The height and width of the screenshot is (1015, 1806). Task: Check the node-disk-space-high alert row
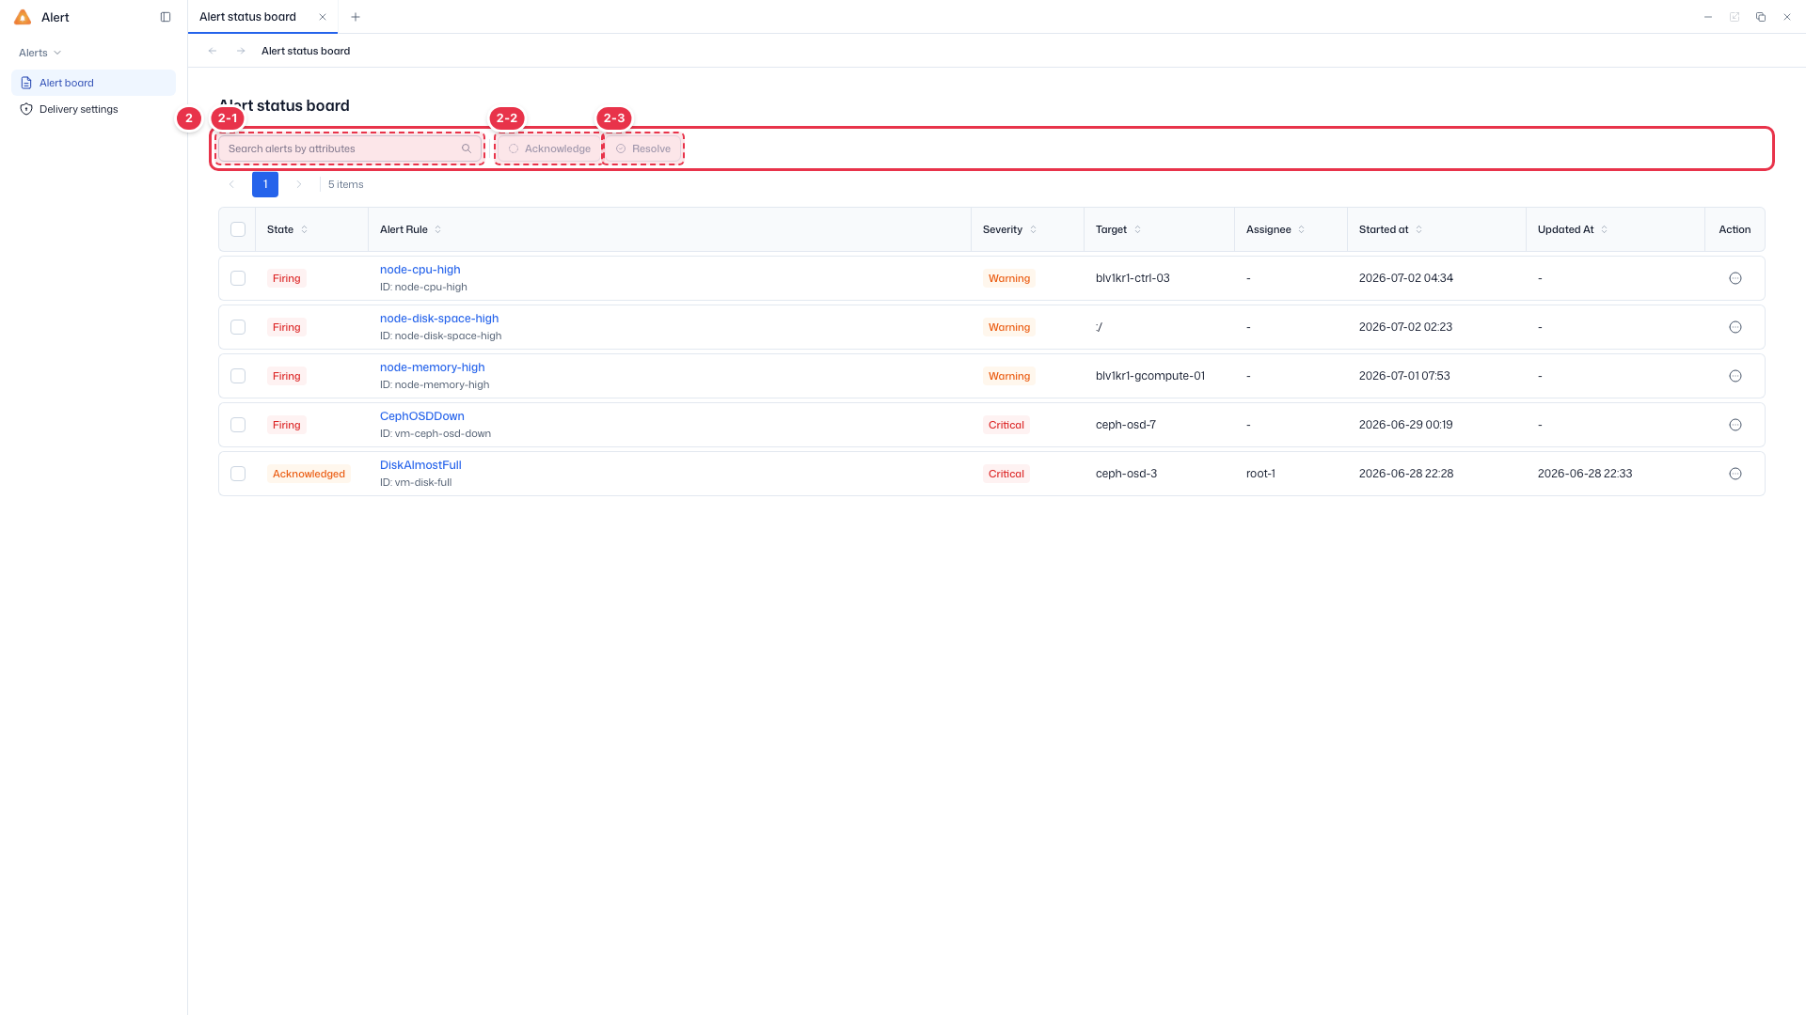[x=238, y=327]
